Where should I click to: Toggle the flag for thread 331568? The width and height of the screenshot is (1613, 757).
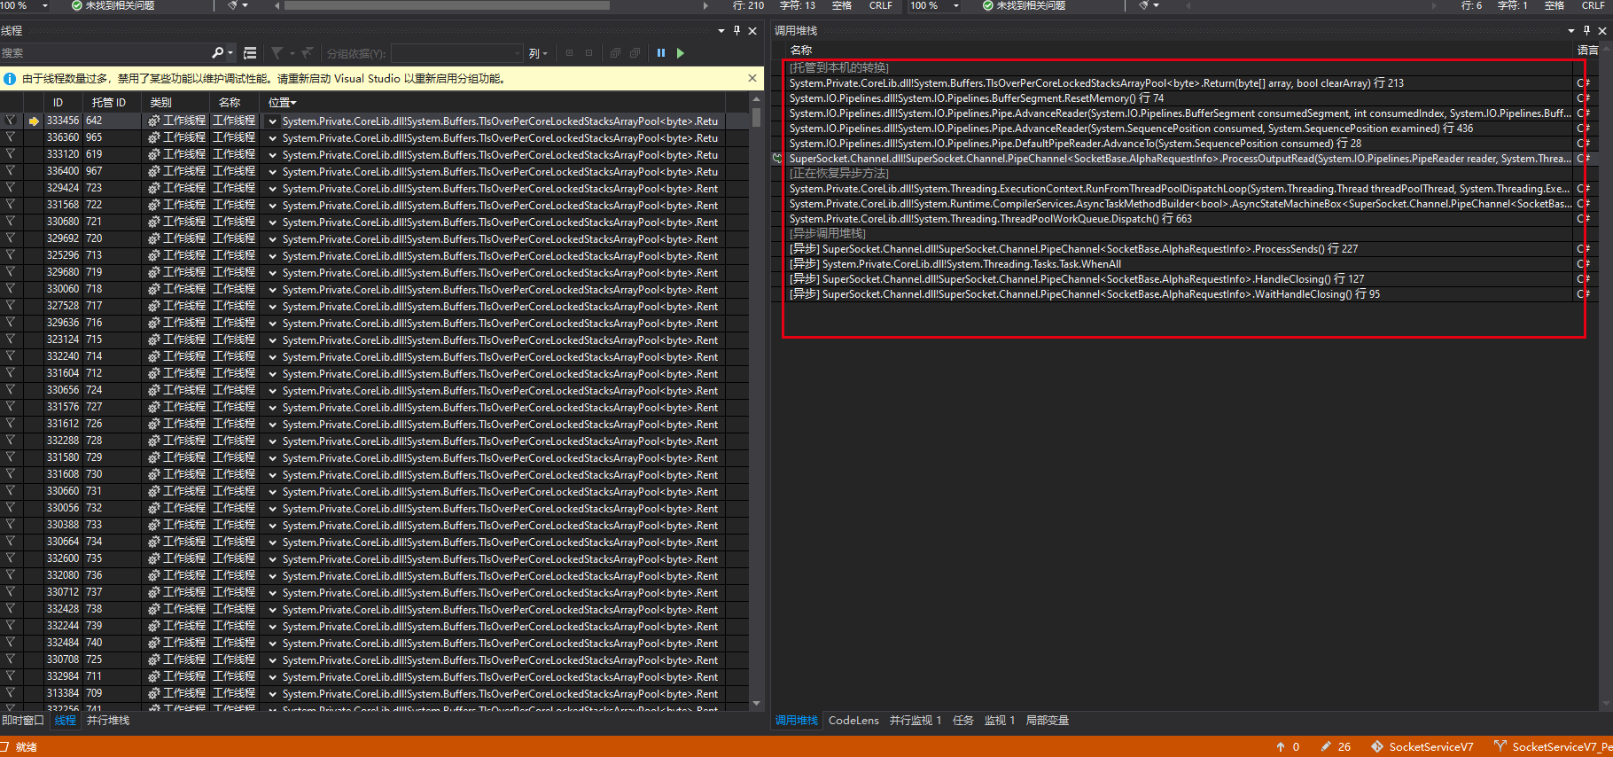pos(11,205)
